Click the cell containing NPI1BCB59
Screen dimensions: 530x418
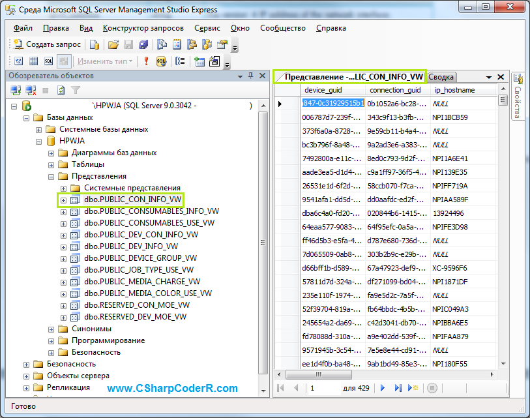[463, 117]
